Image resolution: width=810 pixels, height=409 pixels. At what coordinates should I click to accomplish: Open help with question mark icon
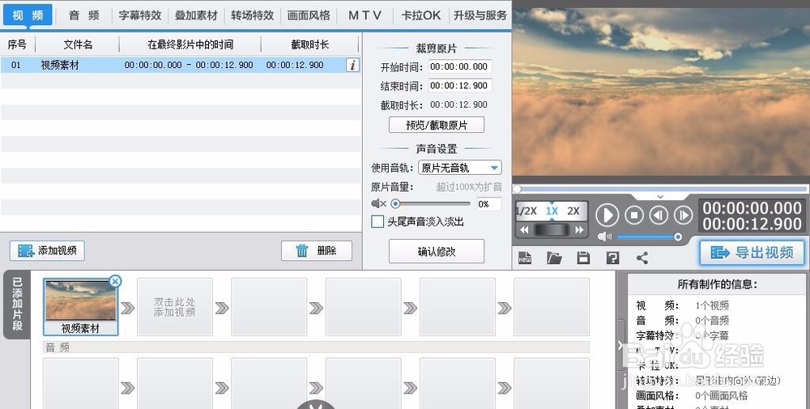click(612, 258)
